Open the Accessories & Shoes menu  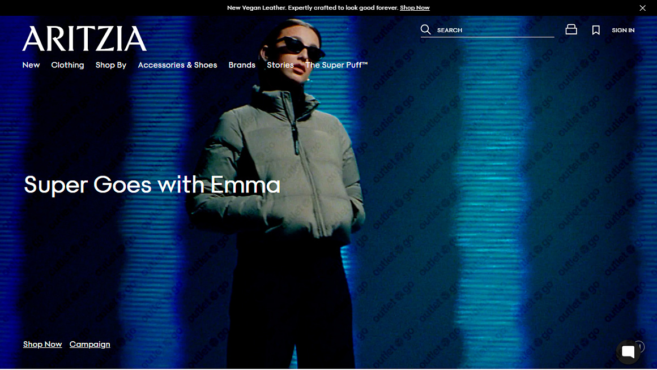click(178, 65)
